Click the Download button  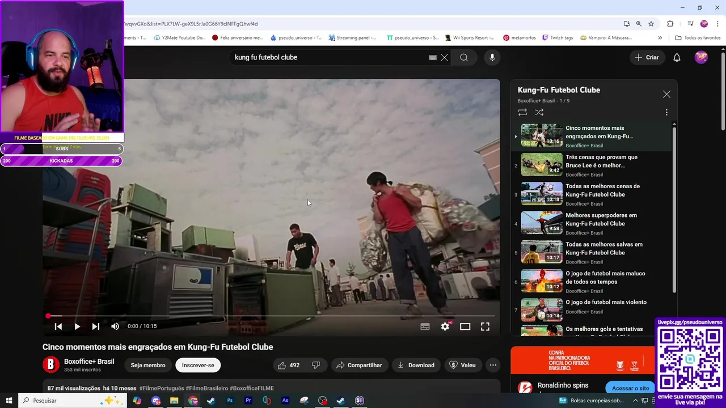pos(416,365)
